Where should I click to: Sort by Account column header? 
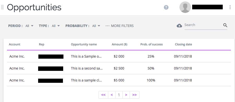pyautogui.click(x=15, y=44)
